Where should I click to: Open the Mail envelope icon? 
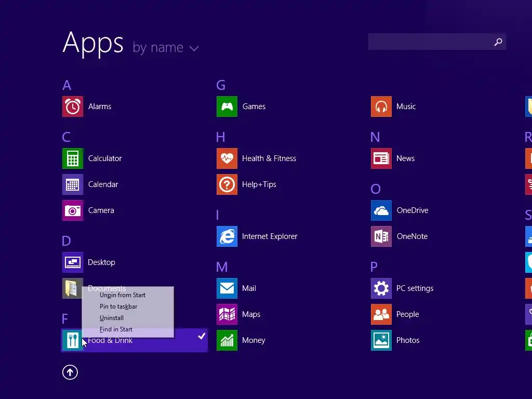click(227, 288)
